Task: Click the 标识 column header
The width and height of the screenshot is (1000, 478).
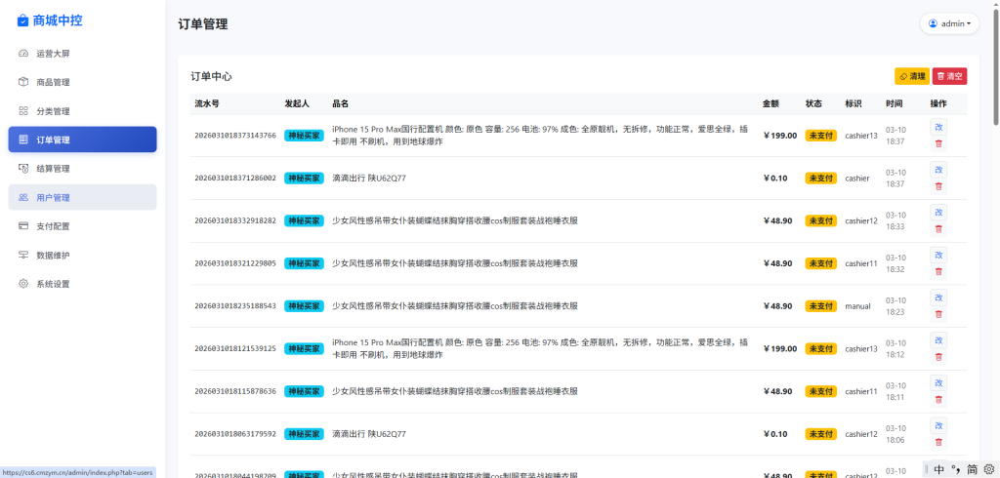Action: point(854,103)
